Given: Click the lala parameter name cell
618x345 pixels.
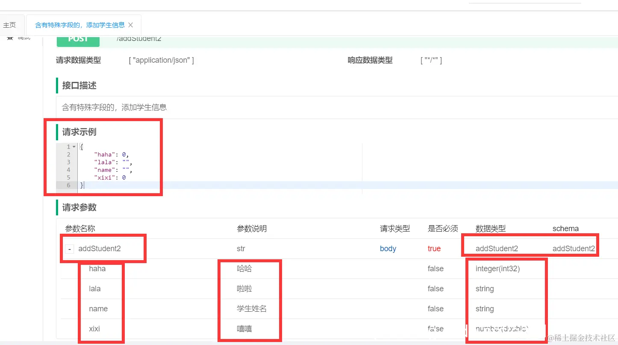Looking at the screenshot, I should (95, 289).
